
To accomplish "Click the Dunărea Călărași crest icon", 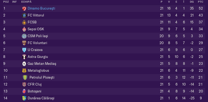I will coord(24,98).
